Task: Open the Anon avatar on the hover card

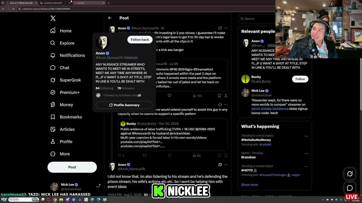Action: click(102, 43)
